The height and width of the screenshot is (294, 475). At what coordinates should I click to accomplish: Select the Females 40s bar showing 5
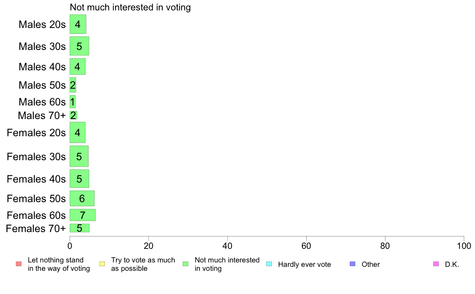click(80, 179)
